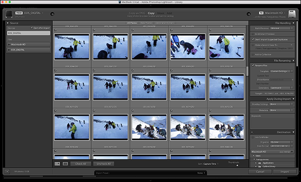Click the Calibre Library folder icon

[259, 166]
